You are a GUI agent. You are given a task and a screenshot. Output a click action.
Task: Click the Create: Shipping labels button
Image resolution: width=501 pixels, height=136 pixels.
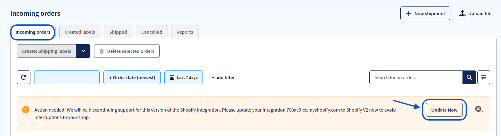47,51
